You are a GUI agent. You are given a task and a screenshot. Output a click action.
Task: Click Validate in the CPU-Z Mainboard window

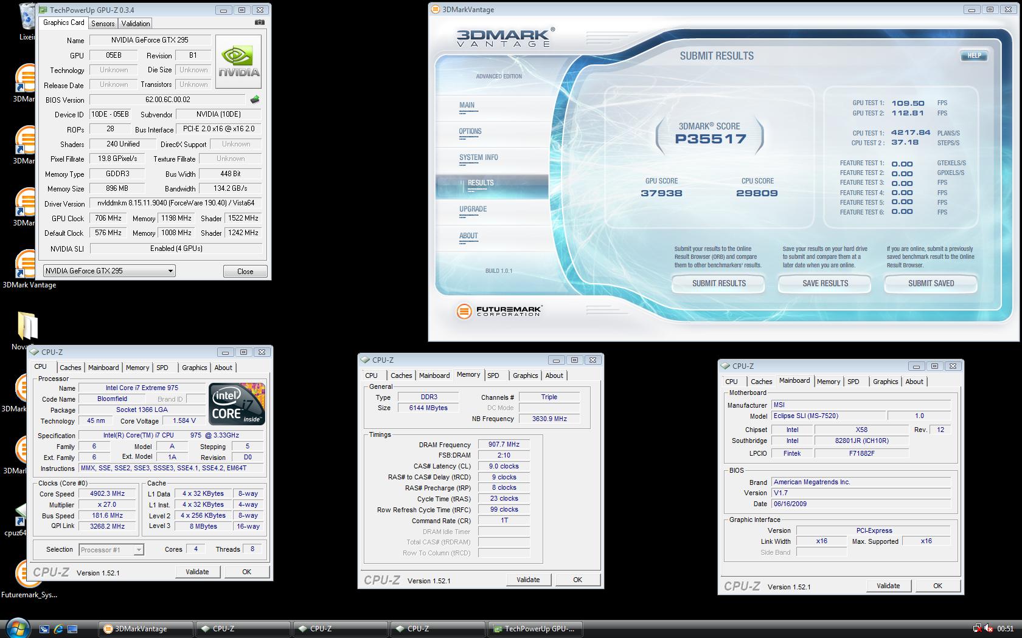888,586
